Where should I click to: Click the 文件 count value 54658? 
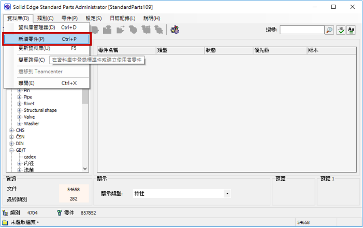click(74, 190)
